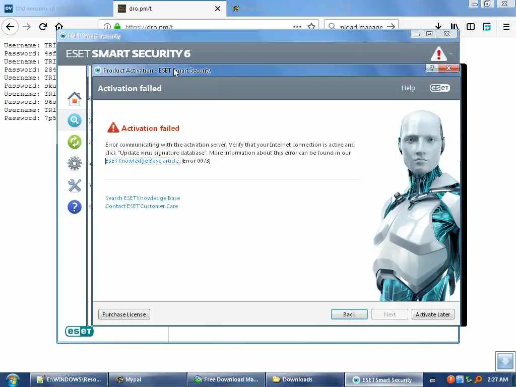Image resolution: width=516 pixels, height=387 pixels.
Task: Open the Computer scan magnifier icon
Action: click(x=75, y=120)
